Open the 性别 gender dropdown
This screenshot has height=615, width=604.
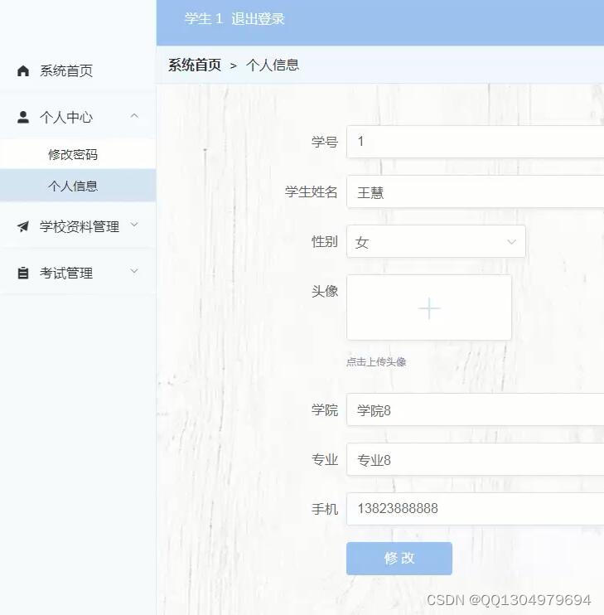(436, 242)
